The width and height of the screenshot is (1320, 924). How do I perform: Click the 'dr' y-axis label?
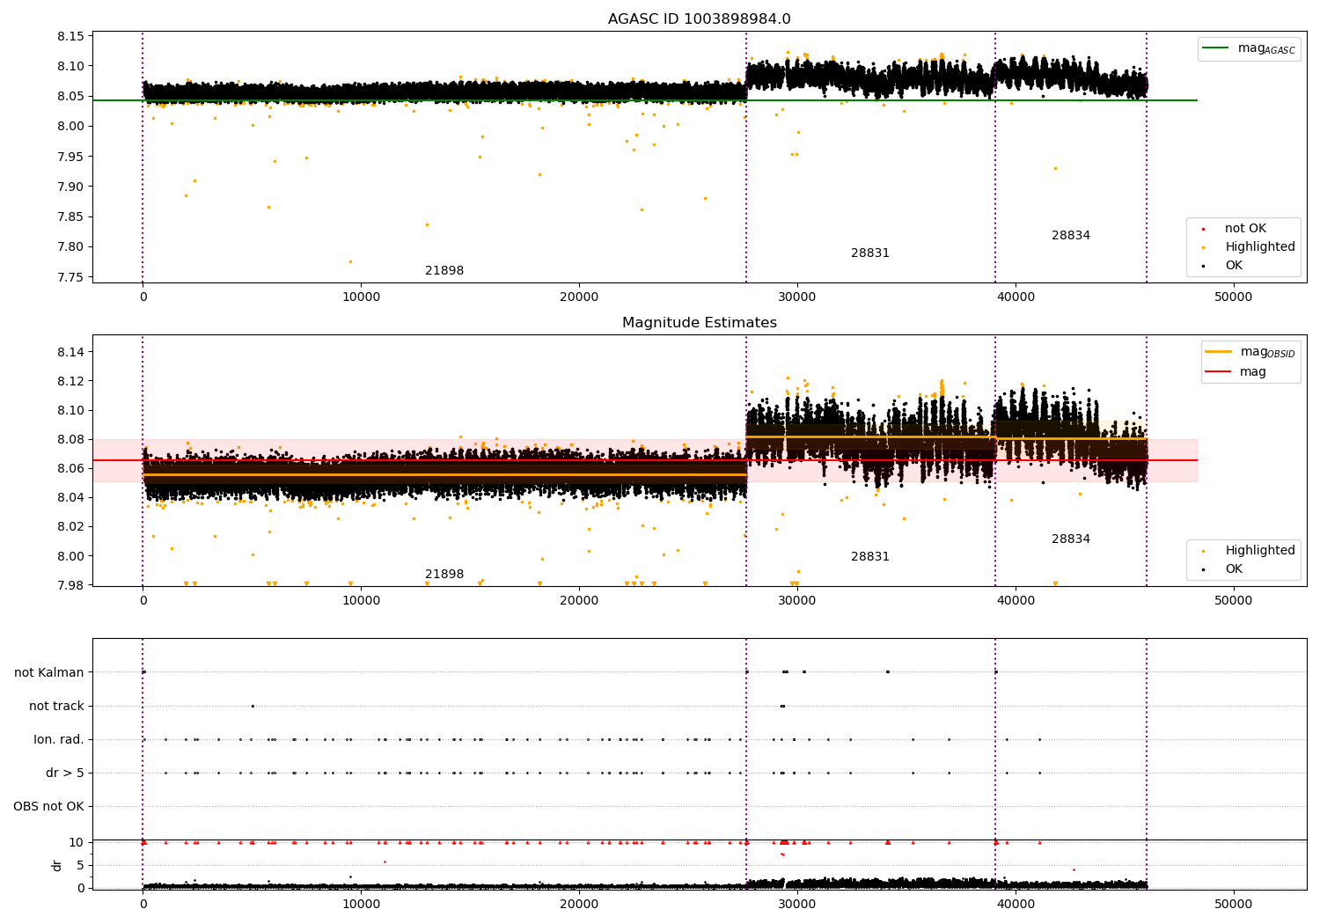tap(57, 865)
